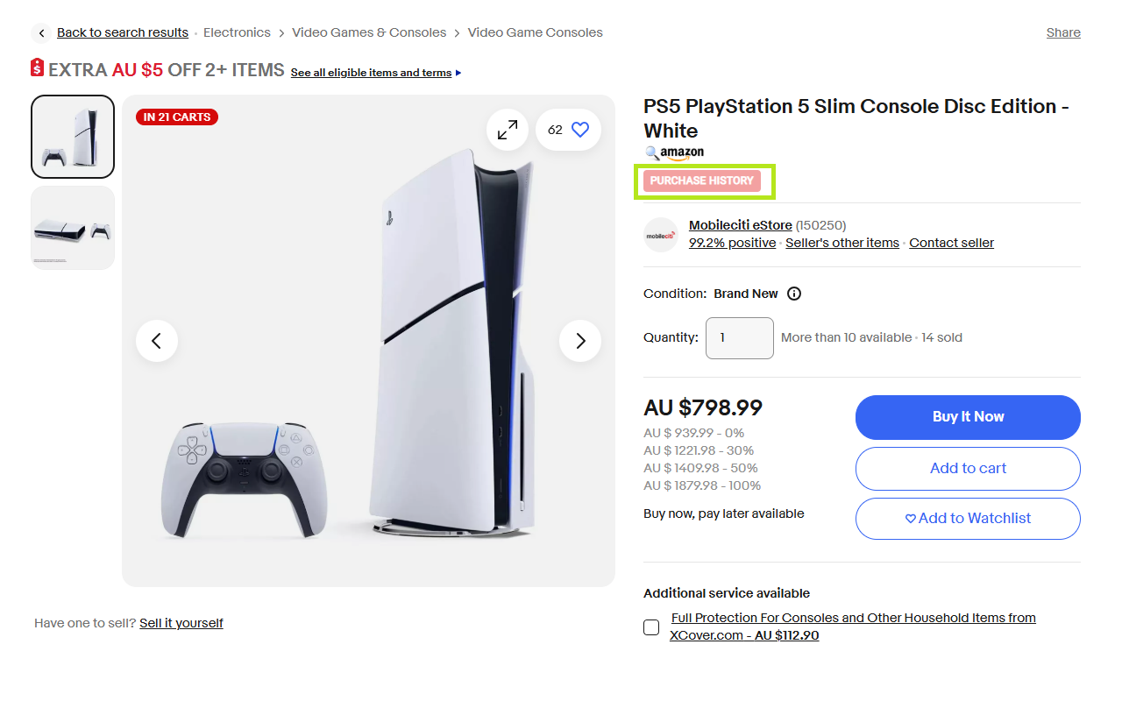1122x701 pixels.
Task: Navigate to Video Games & Consoles category
Action: [x=368, y=32]
